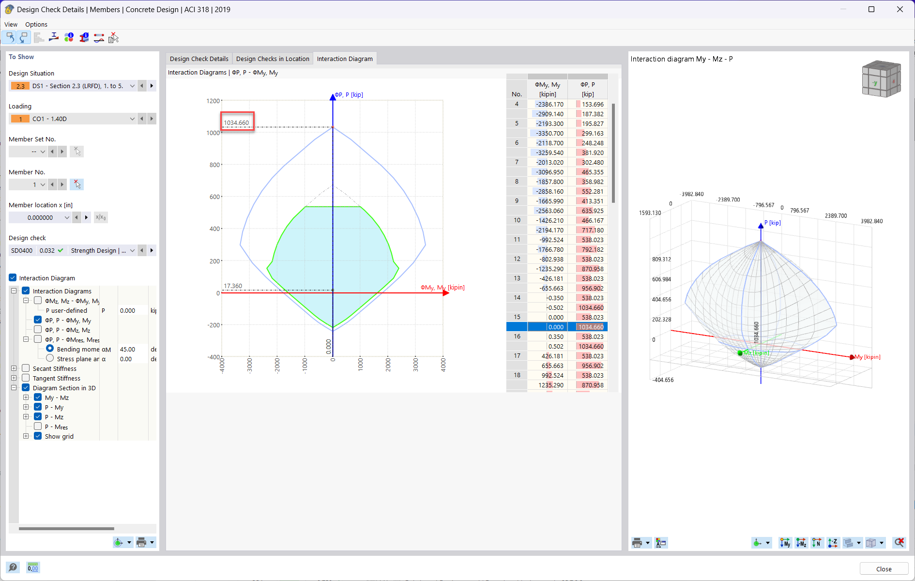Click the color scale info toolbar icon
The height and width of the screenshot is (581, 915).
tap(69, 37)
